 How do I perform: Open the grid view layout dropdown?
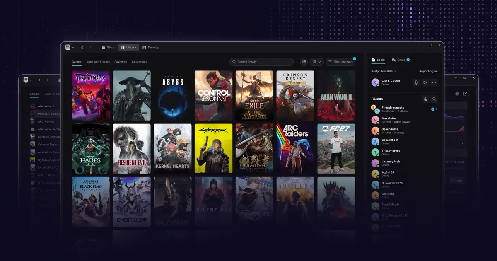(x=317, y=62)
